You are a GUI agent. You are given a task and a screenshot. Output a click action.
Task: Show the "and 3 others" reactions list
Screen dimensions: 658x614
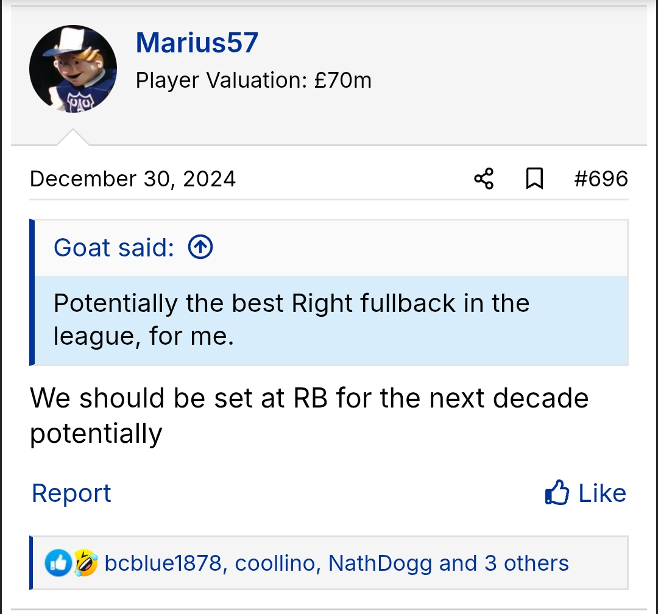coord(504,563)
